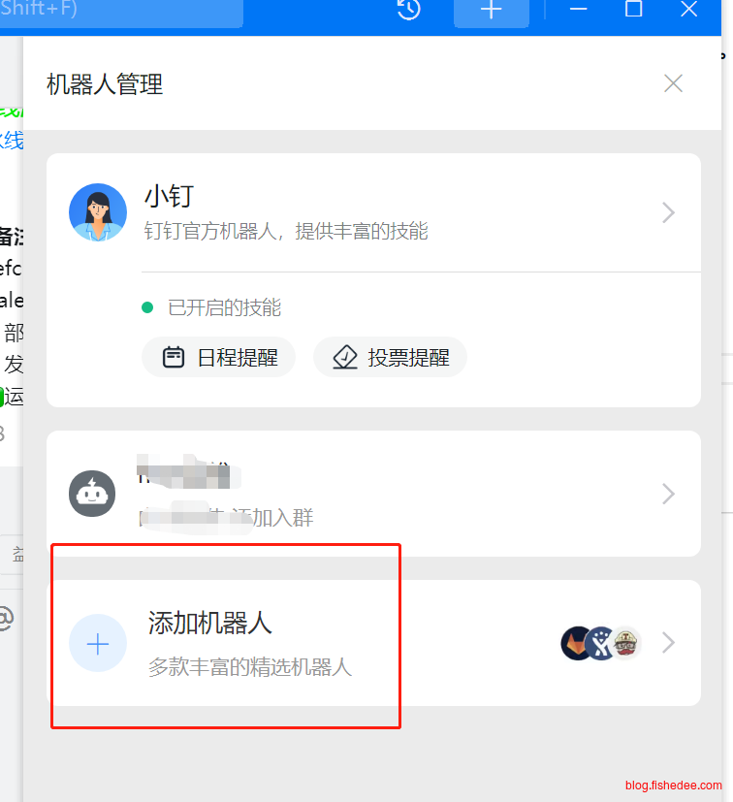
Task: Click the Travis mascot robot icon
Action: [625, 643]
